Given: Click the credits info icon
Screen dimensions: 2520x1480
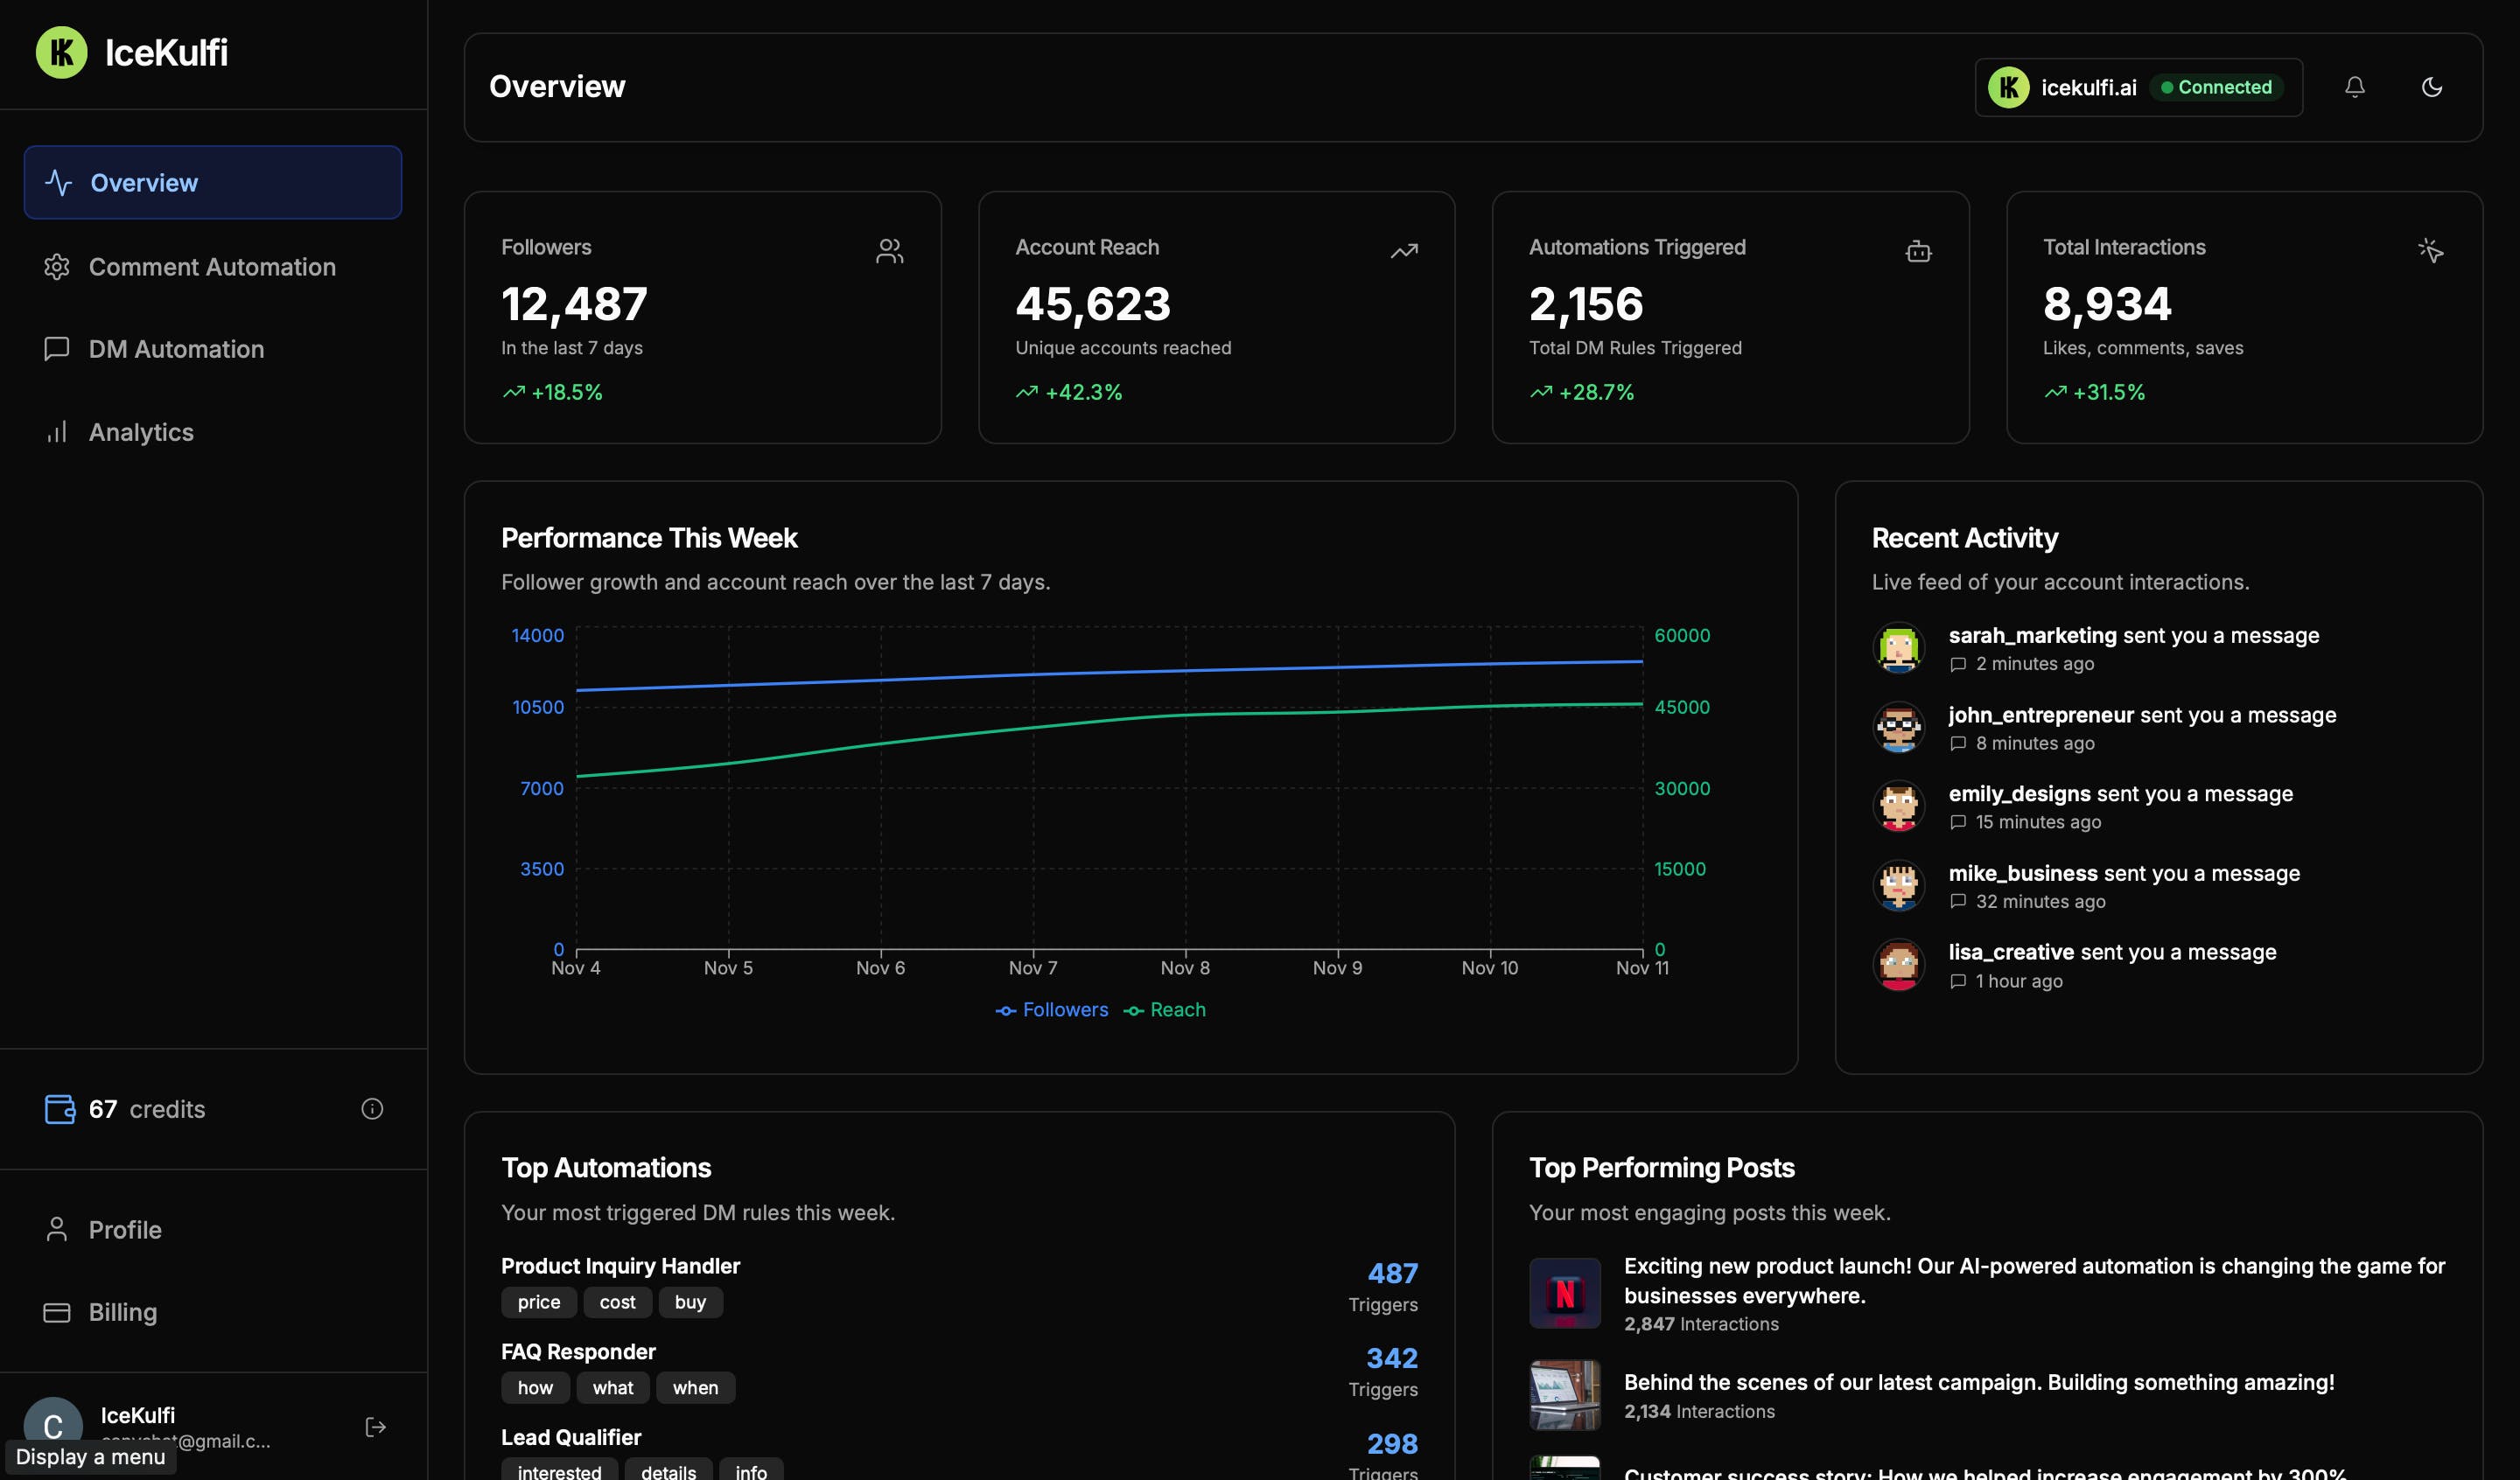Looking at the screenshot, I should click(372, 1109).
